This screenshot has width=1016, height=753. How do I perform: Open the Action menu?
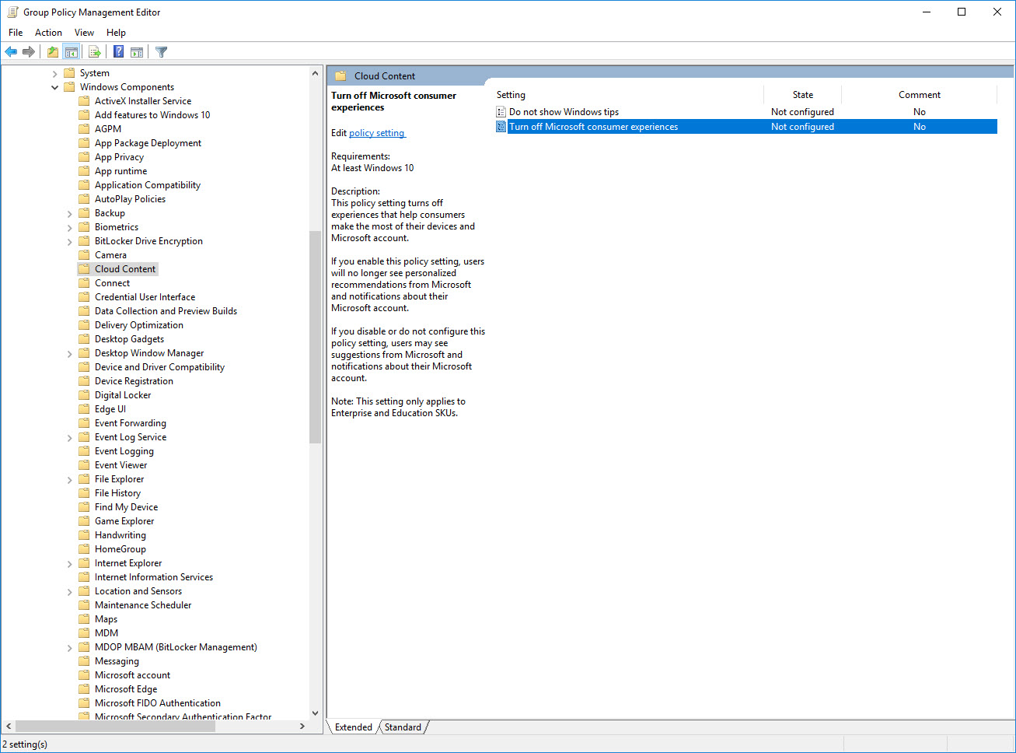tap(48, 33)
